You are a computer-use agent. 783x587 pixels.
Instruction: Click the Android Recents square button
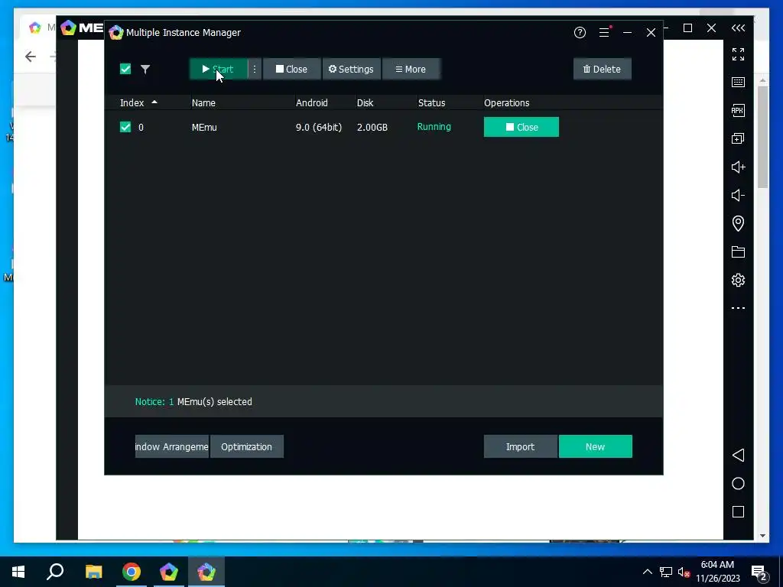tap(738, 511)
